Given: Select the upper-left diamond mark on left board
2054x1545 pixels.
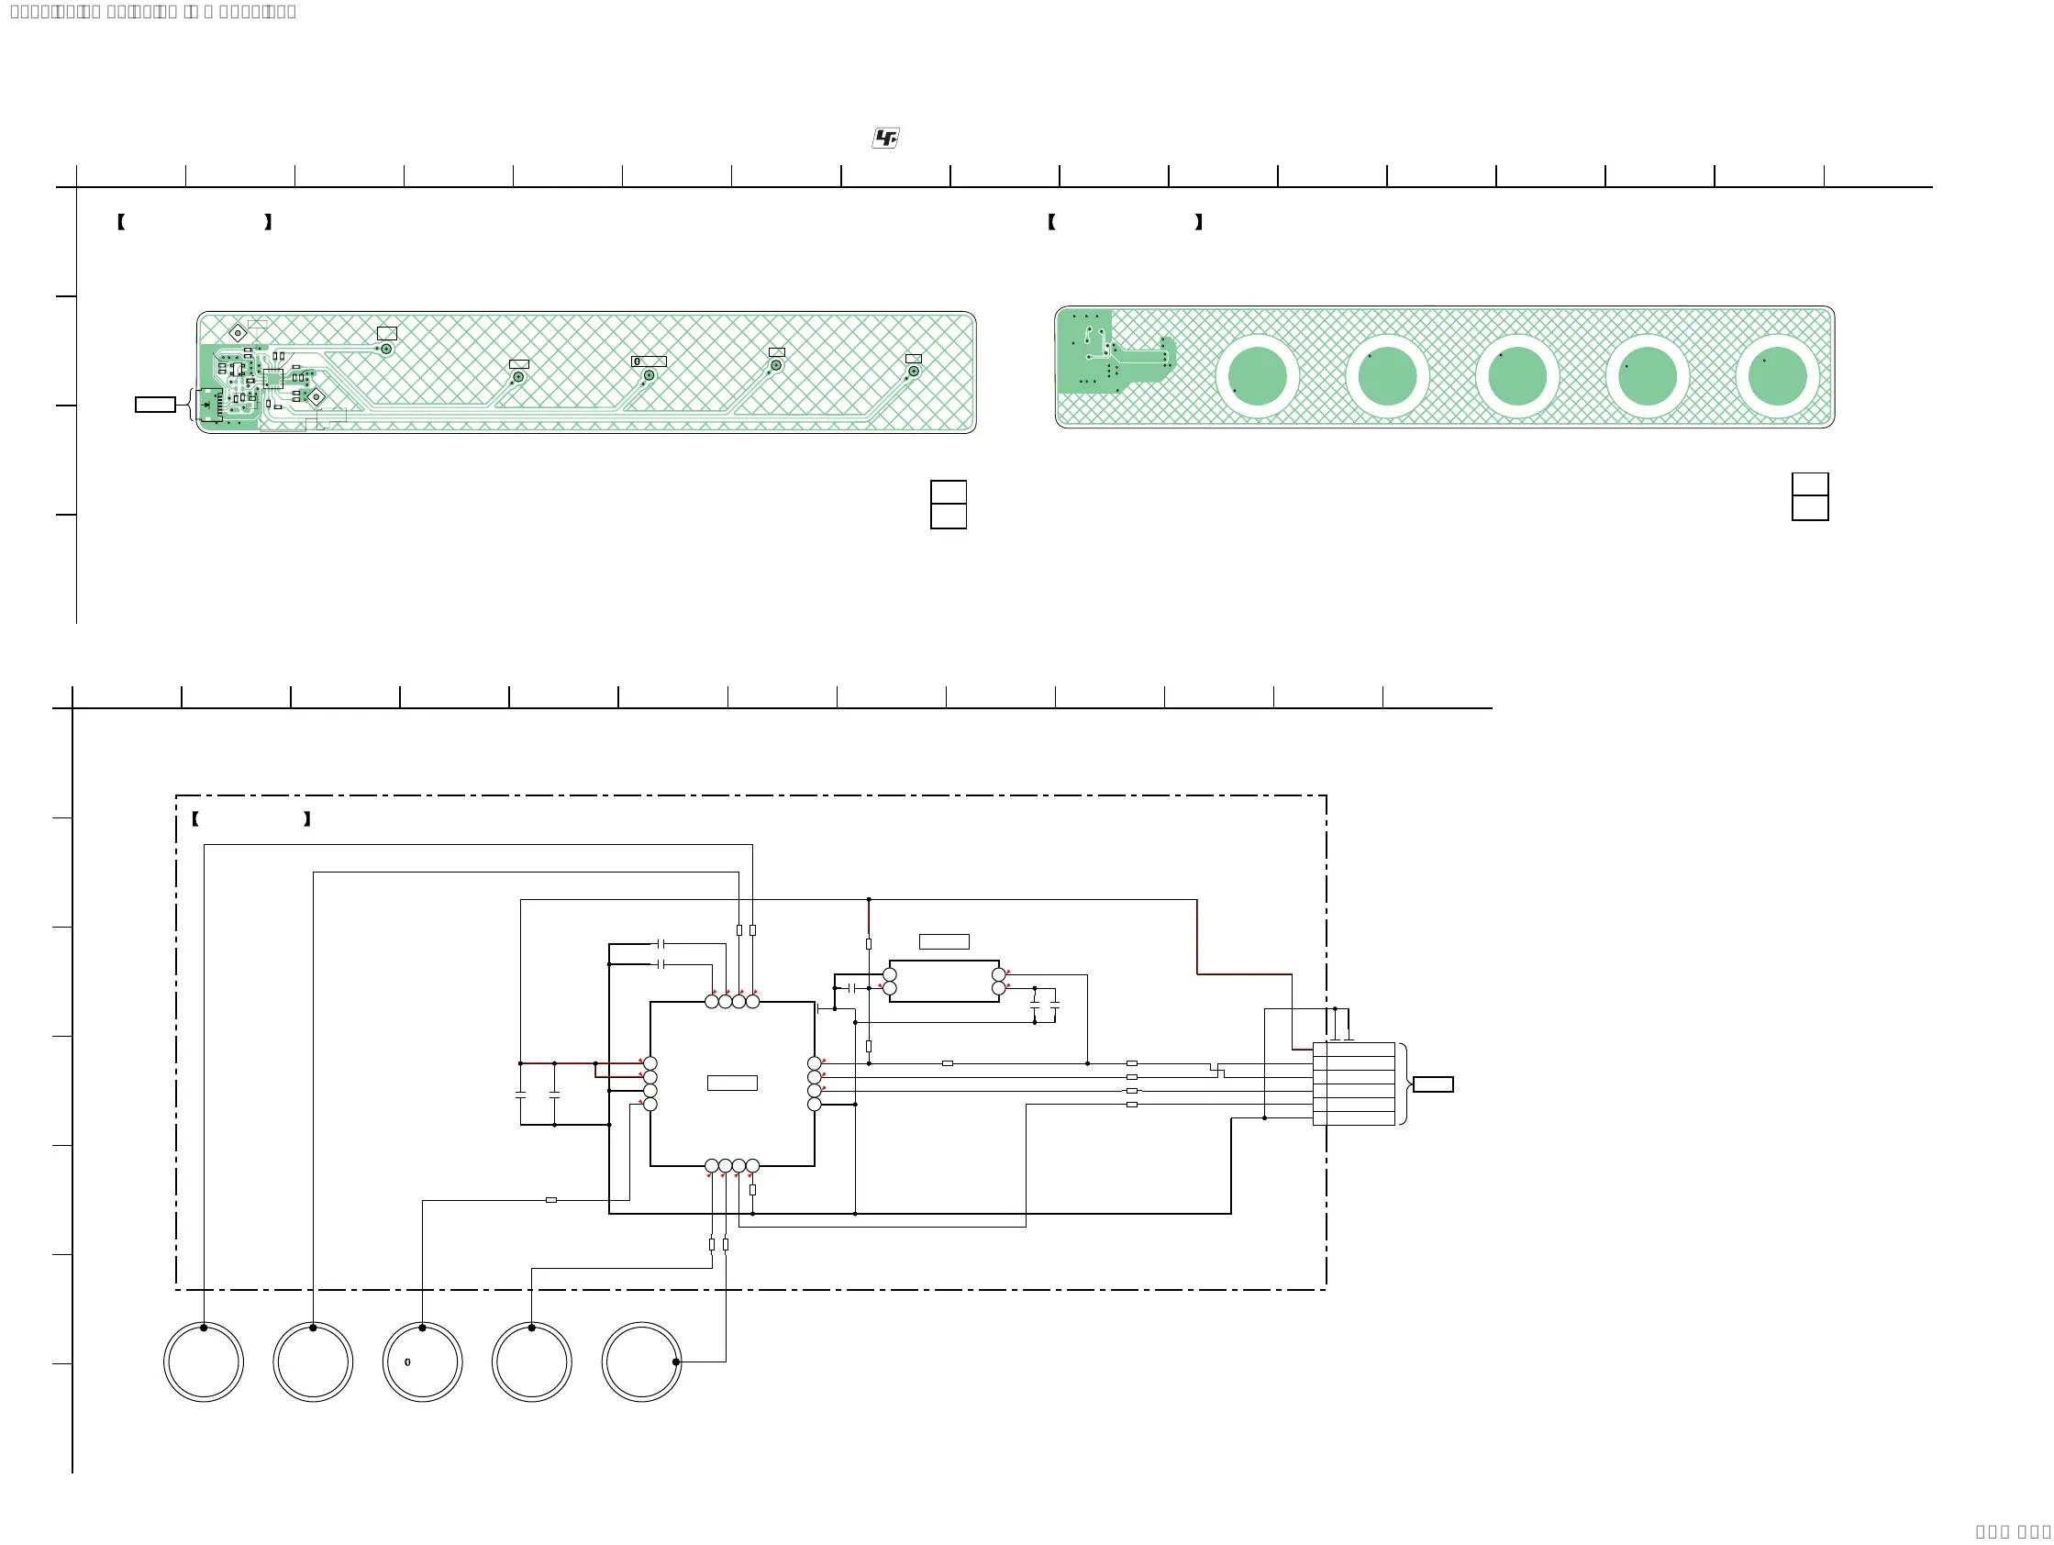Looking at the screenshot, I should pos(238,332).
